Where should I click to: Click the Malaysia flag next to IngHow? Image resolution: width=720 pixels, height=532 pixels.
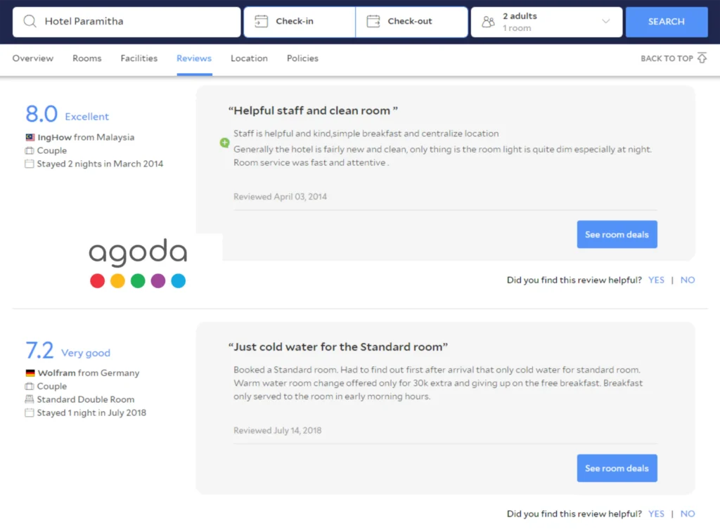click(30, 137)
